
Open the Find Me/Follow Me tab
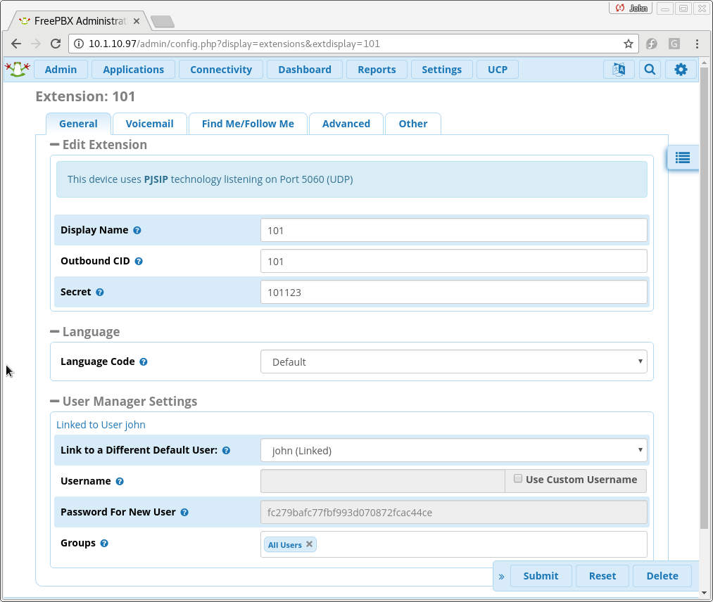click(x=248, y=124)
